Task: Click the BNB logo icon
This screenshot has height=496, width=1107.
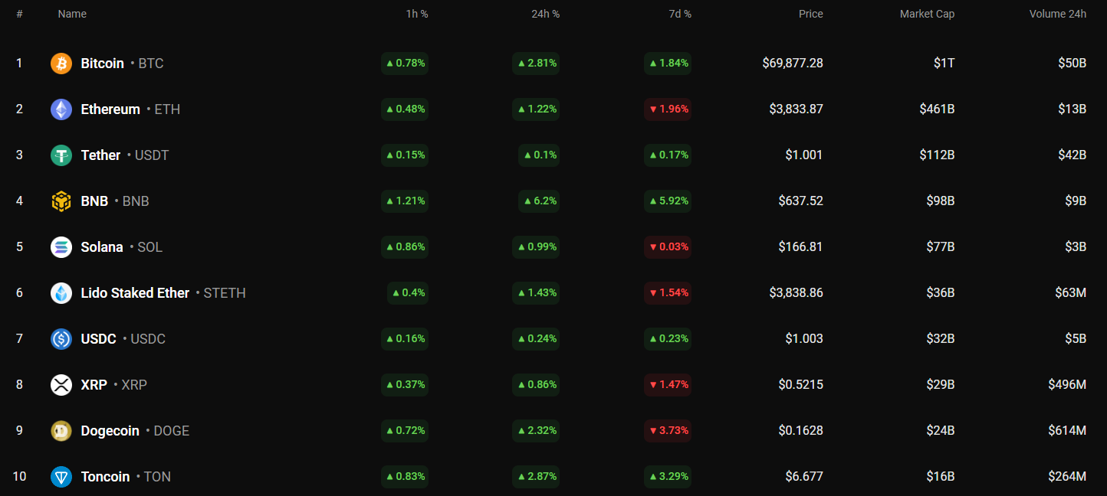Action: [61, 201]
